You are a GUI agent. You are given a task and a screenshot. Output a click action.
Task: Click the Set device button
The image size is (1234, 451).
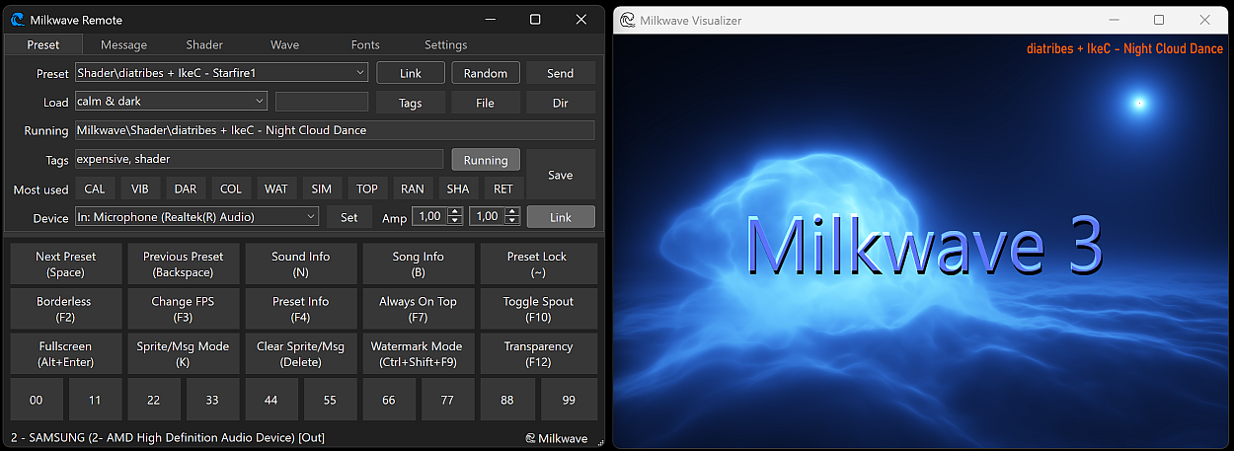[x=349, y=216]
